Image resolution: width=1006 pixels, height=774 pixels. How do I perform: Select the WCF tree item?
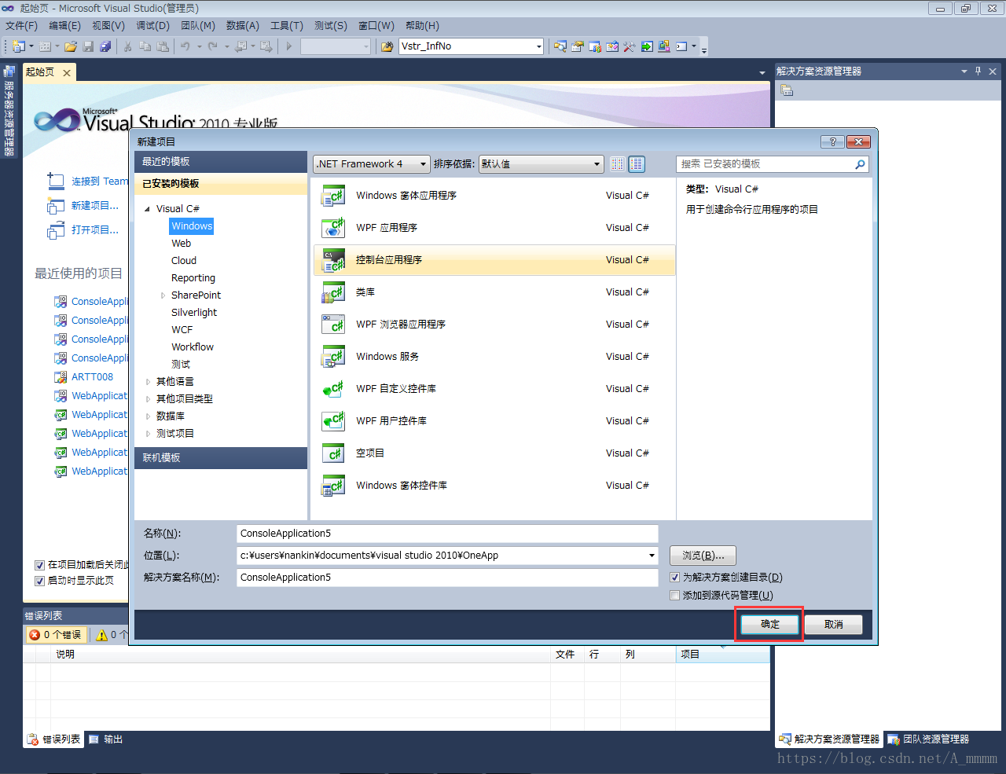[182, 330]
